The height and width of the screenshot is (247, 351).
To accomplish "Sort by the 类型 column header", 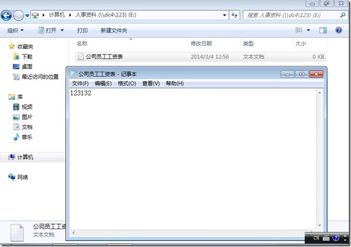I will (248, 44).
